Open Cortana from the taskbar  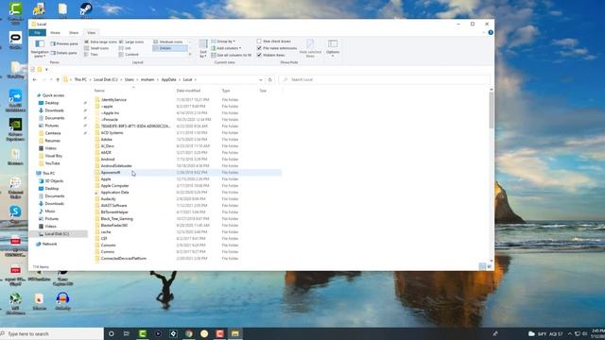112,333
